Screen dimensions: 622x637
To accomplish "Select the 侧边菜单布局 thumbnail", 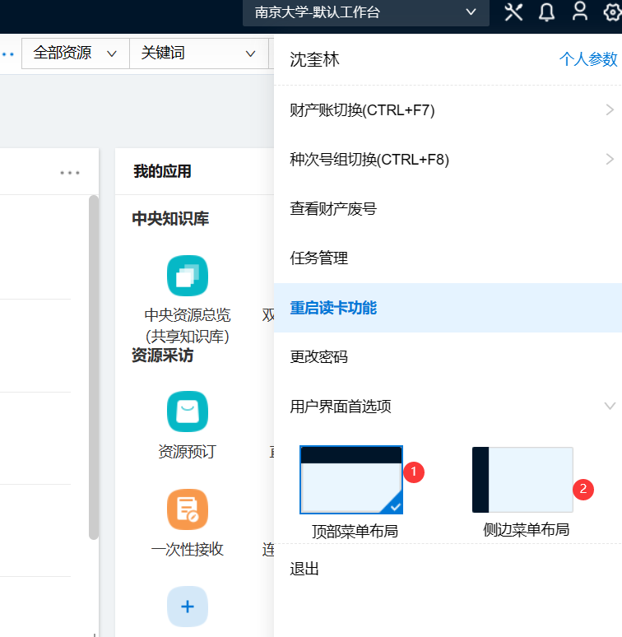I will click(x=523, y=480).
